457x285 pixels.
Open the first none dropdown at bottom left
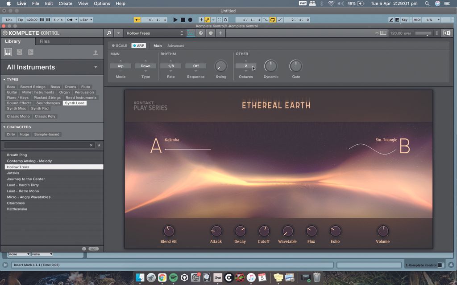point(19,254)
